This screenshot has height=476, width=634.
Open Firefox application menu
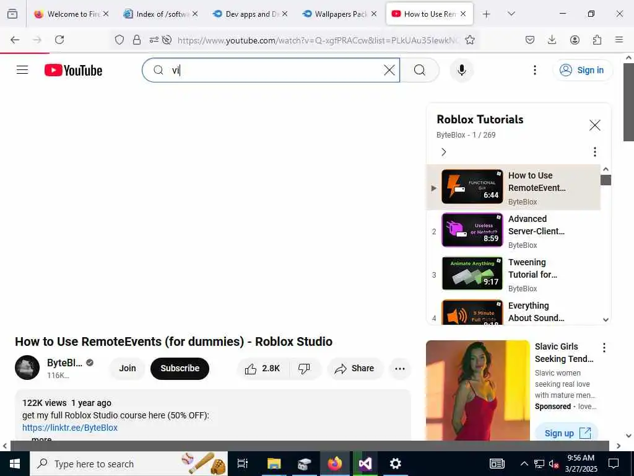point(619,40)
